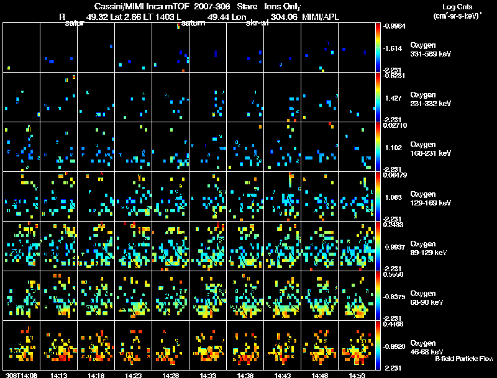Viewport: 497px width, 378px height.
Task: Open the 14:13 image in bottom row
Action: pyautogui.click(x=58, y=345)
